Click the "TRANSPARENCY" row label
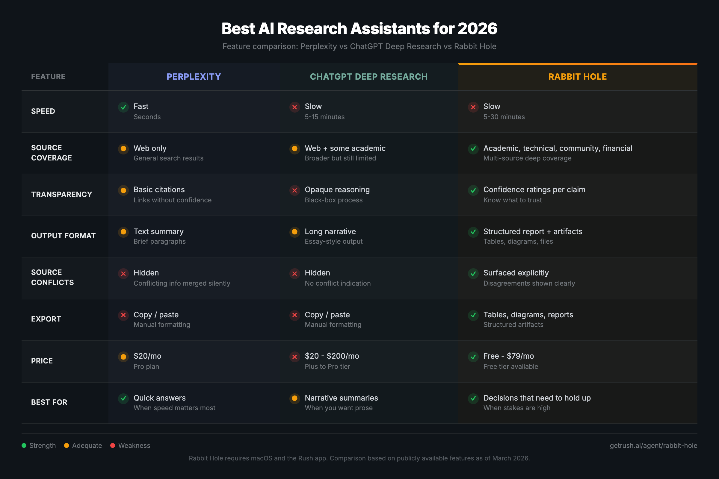The image size is (719, 479). coord(61,194)
